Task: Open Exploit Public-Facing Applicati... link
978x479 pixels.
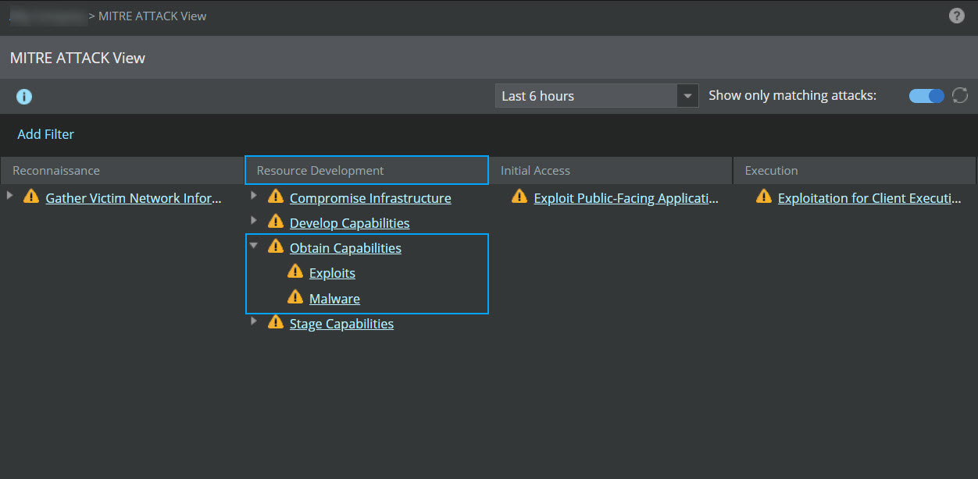Action: 626,198
